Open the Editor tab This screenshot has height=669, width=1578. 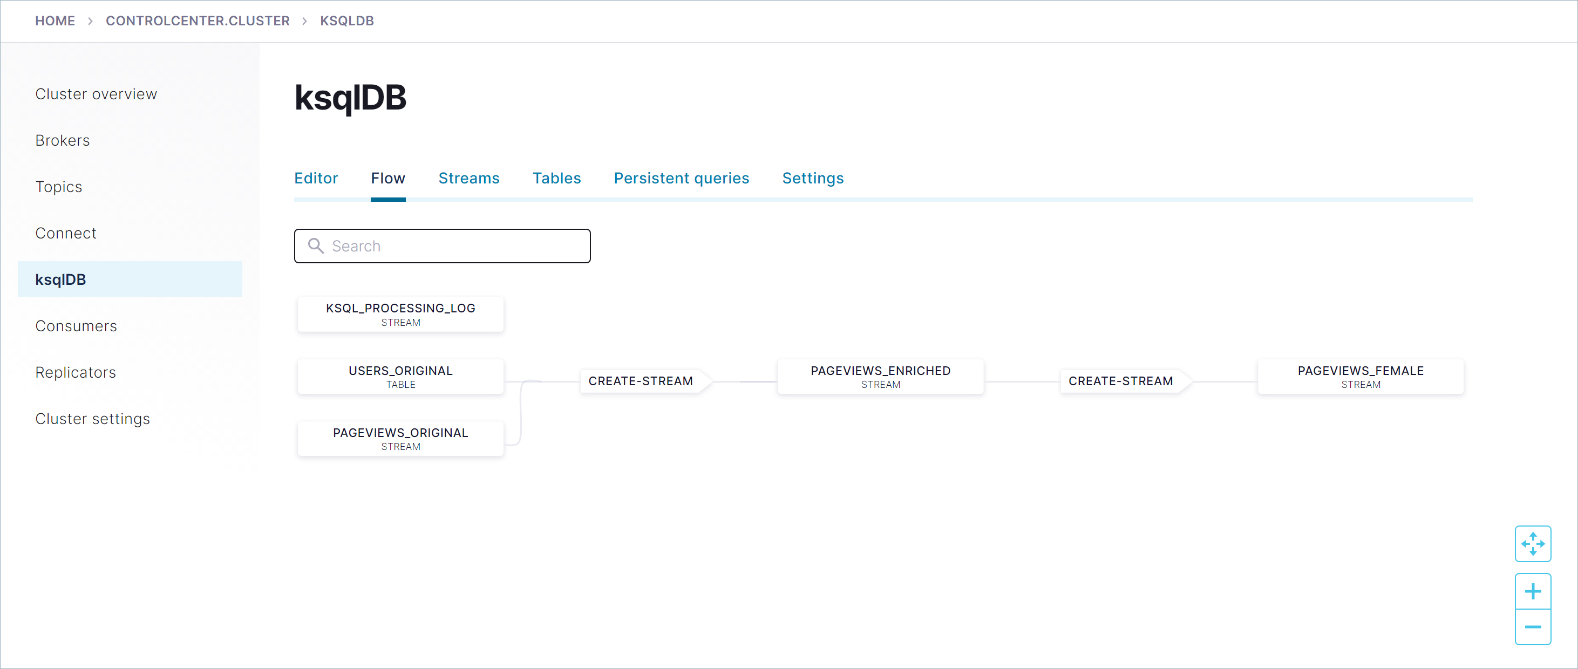pos(316,178)
